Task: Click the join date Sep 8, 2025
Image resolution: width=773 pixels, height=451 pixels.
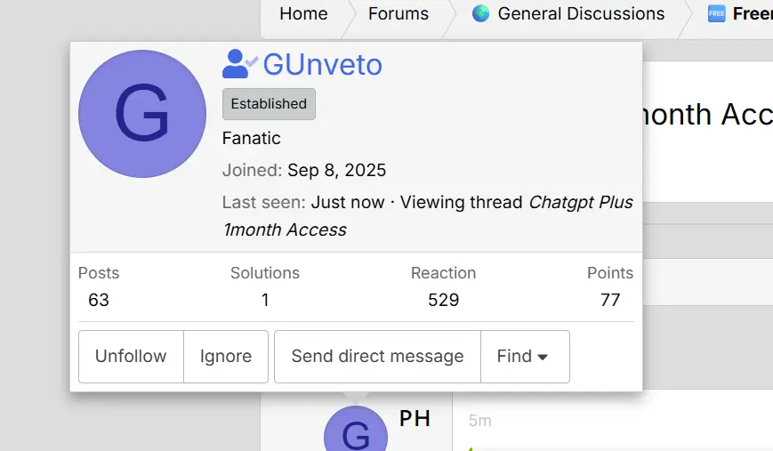Action: (337, 171)
